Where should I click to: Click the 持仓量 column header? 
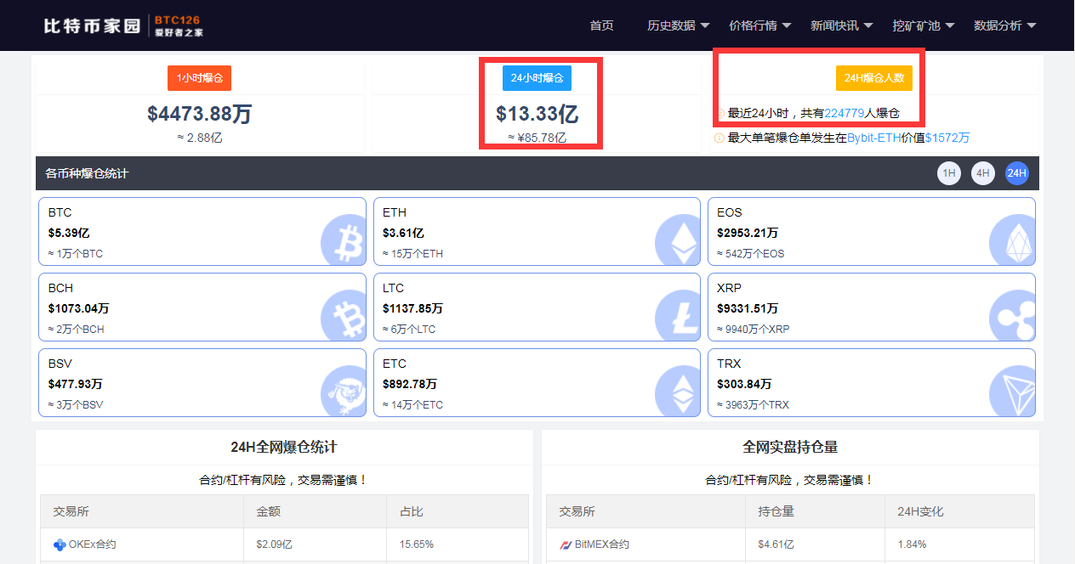776,511
